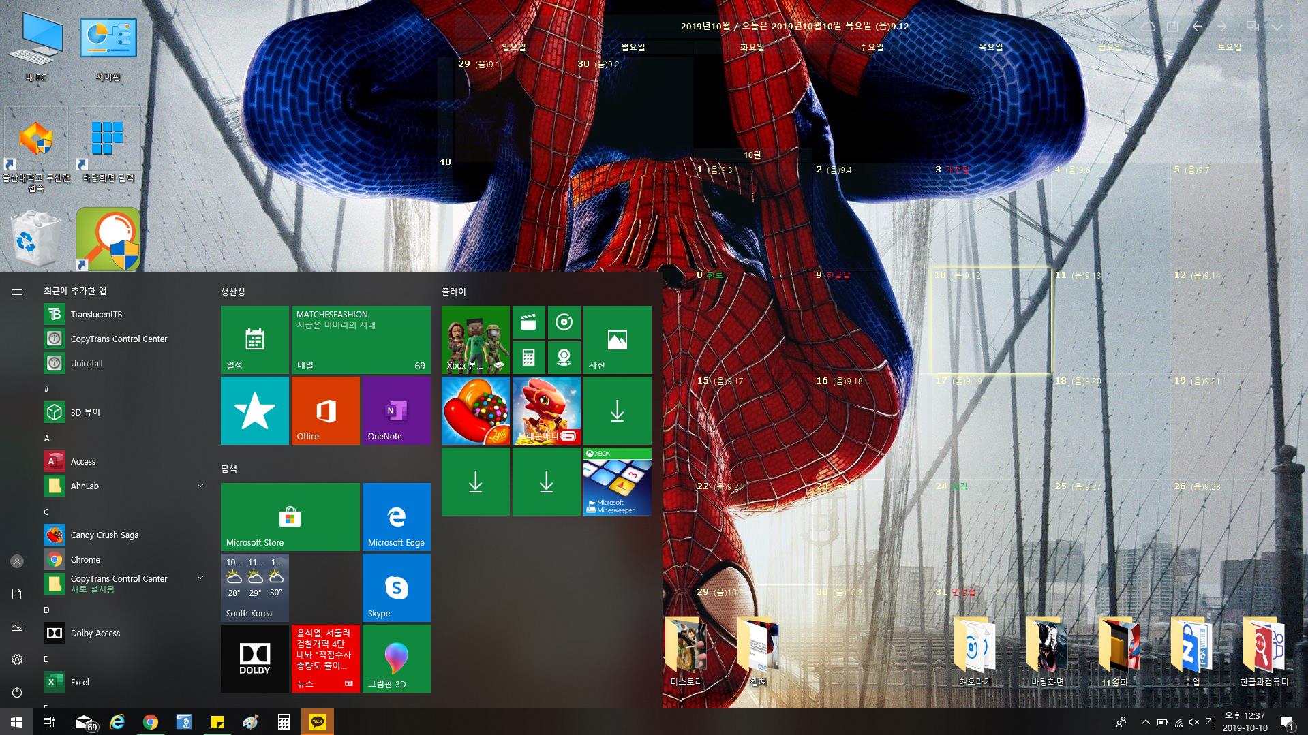
Task: Open the 한글과컴퓨터 desktop folder
Action: point(1264,652)
